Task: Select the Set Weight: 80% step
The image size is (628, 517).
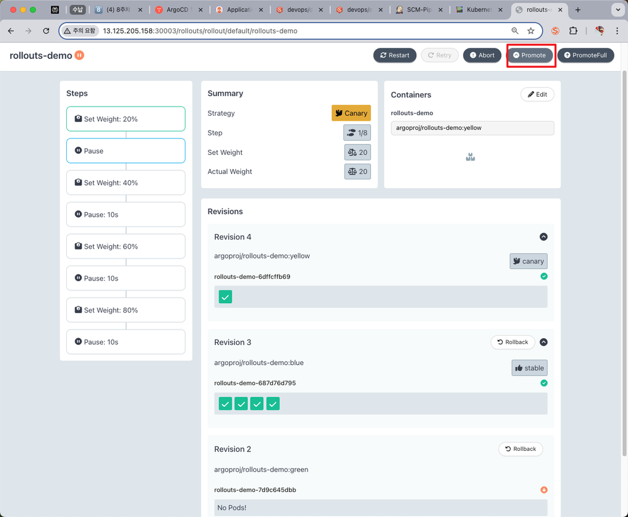Action: click(126, 310)
